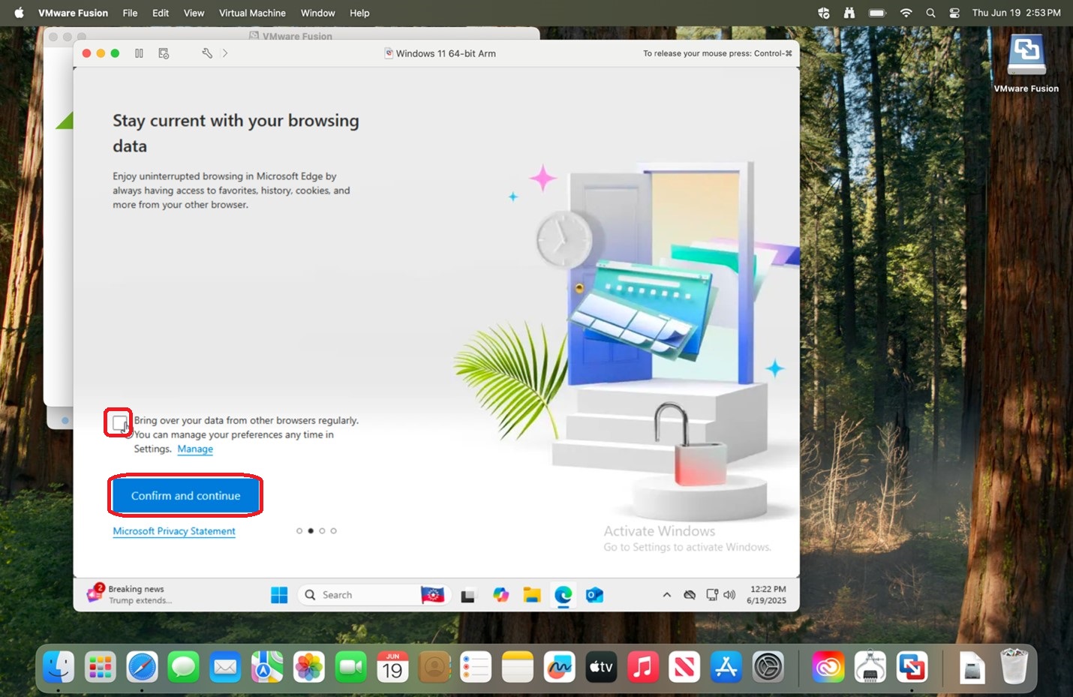
Task: Select the third page indicator dot
Action: pyautogui.click(x=322, y=531)
